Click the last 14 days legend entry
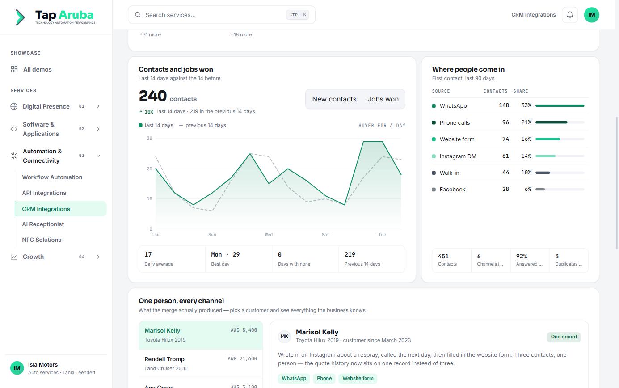The height and width of the screenshot is (388, 619). click(156, 125)
